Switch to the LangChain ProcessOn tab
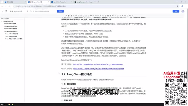This screenshot has height=106, width=188. point(62,2)
